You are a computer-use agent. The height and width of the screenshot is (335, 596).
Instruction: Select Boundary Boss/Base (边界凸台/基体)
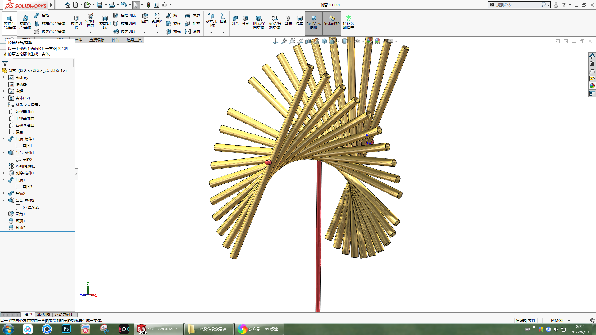pos(50,31)
